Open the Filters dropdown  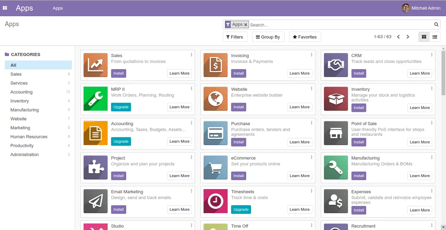tap(235, 37)
